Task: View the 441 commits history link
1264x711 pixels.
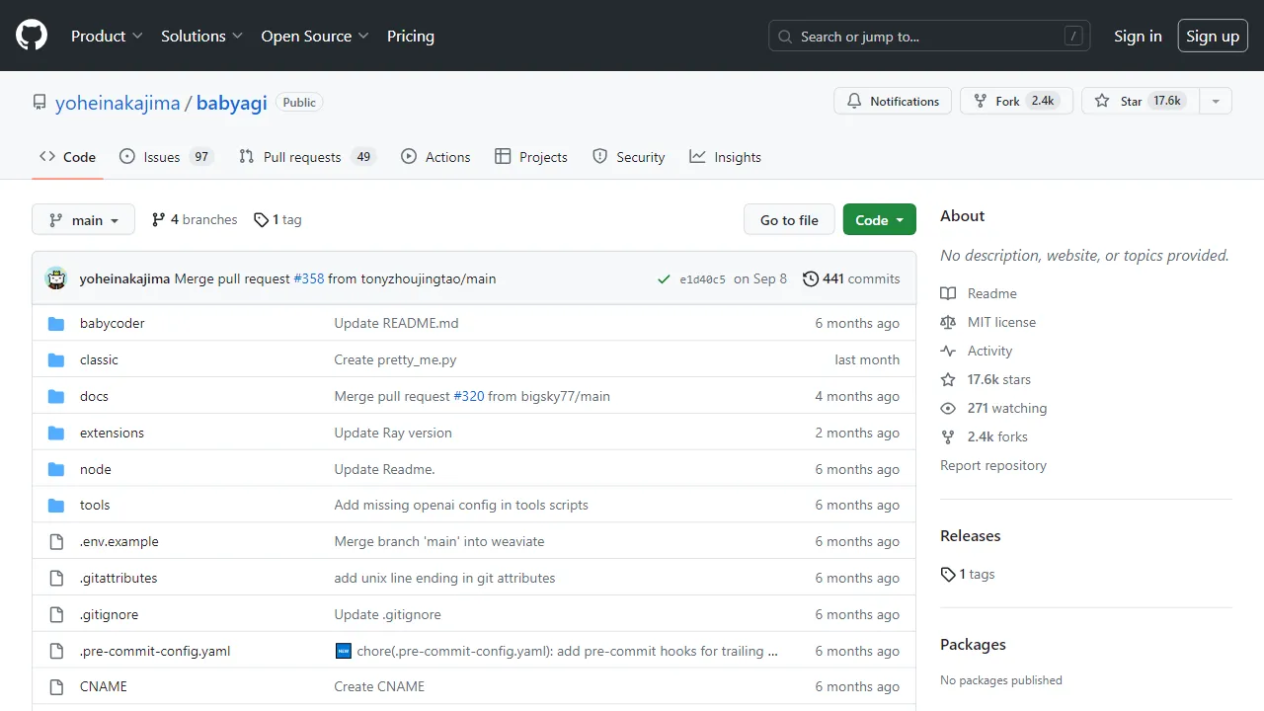Action: pyautogui.click(x=851, y=278)
